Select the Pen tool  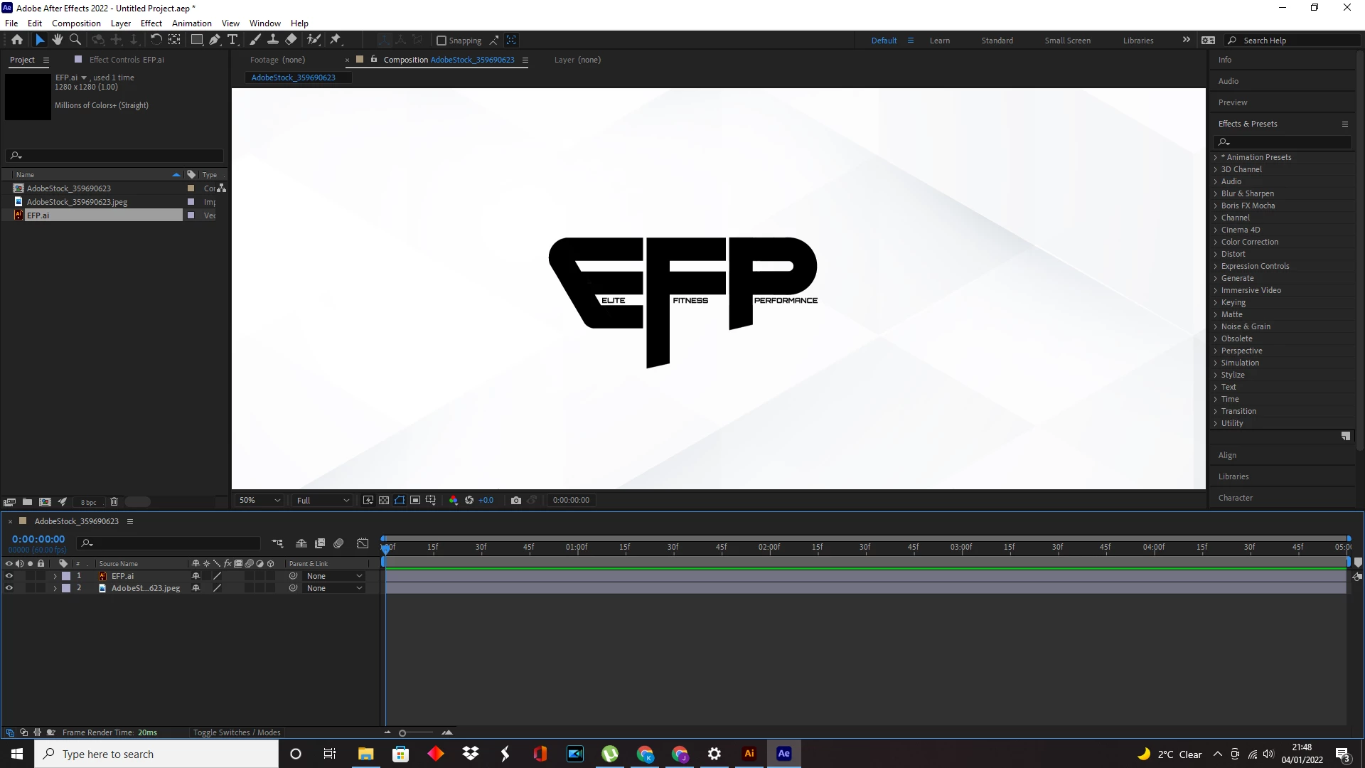[214, 40]
